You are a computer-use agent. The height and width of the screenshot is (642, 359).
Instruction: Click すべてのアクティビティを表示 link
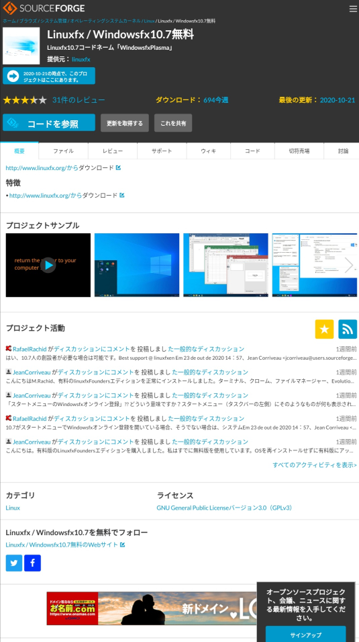coord(315,465)
